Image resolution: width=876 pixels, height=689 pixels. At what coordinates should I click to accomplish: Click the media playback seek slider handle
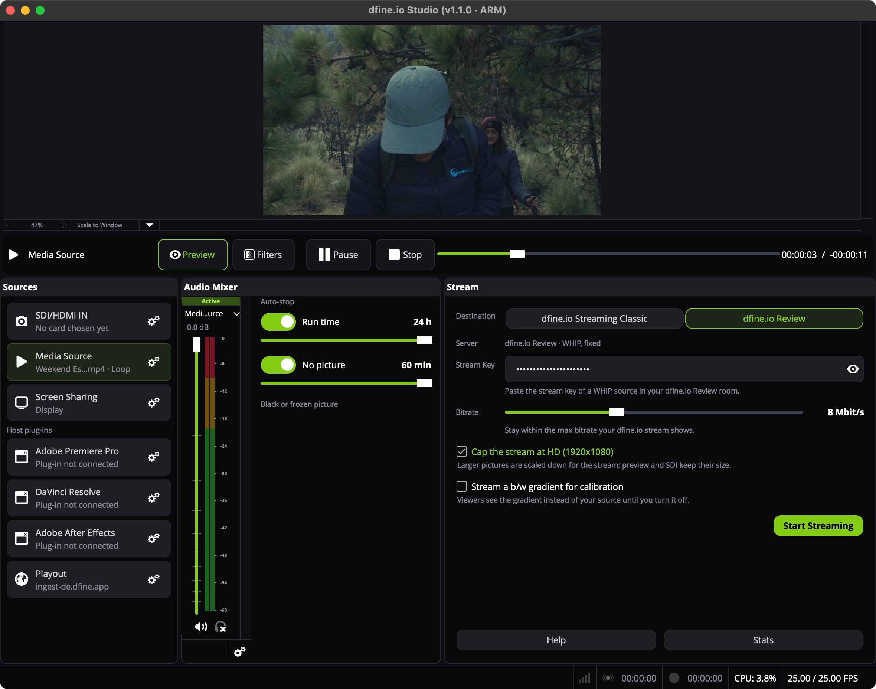(517, 254)
